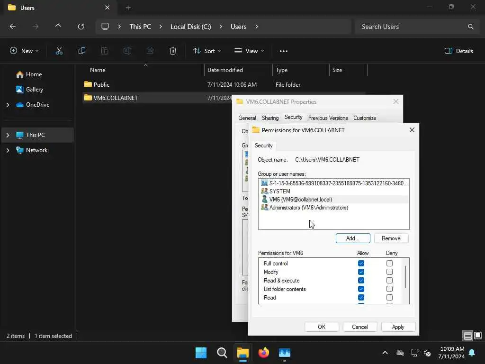The width and height of the screenshot is (485, 364).
Task: Select SYSTEM in group list
Action: coord(334,191)
